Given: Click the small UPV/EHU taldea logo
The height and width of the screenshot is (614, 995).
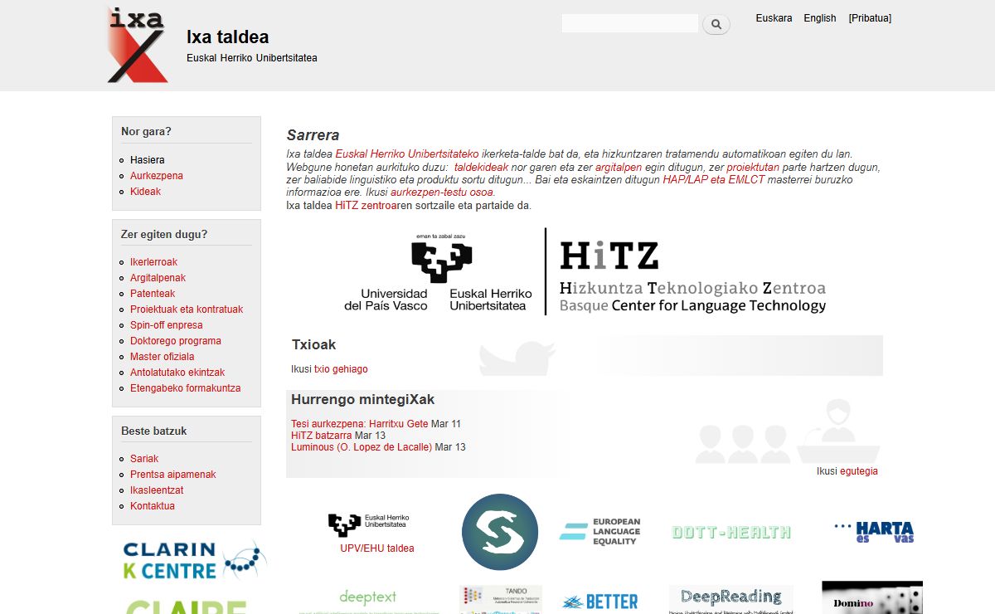Looking at the screenshot, I should 368,524.
